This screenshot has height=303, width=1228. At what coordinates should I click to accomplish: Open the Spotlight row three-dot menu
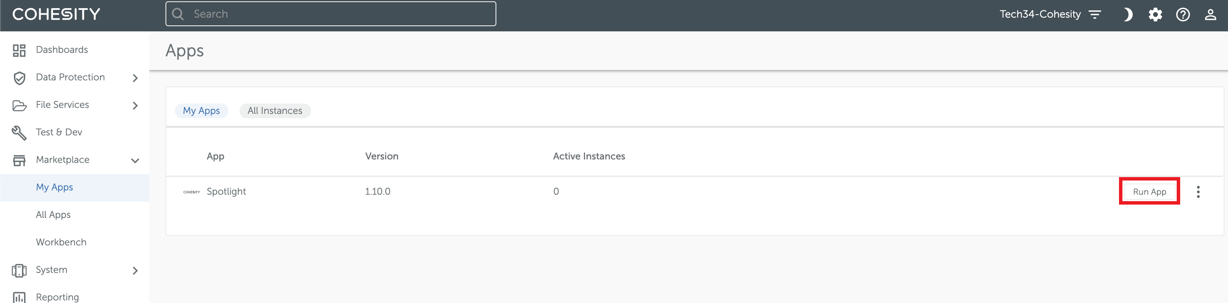coord(1198,192)
